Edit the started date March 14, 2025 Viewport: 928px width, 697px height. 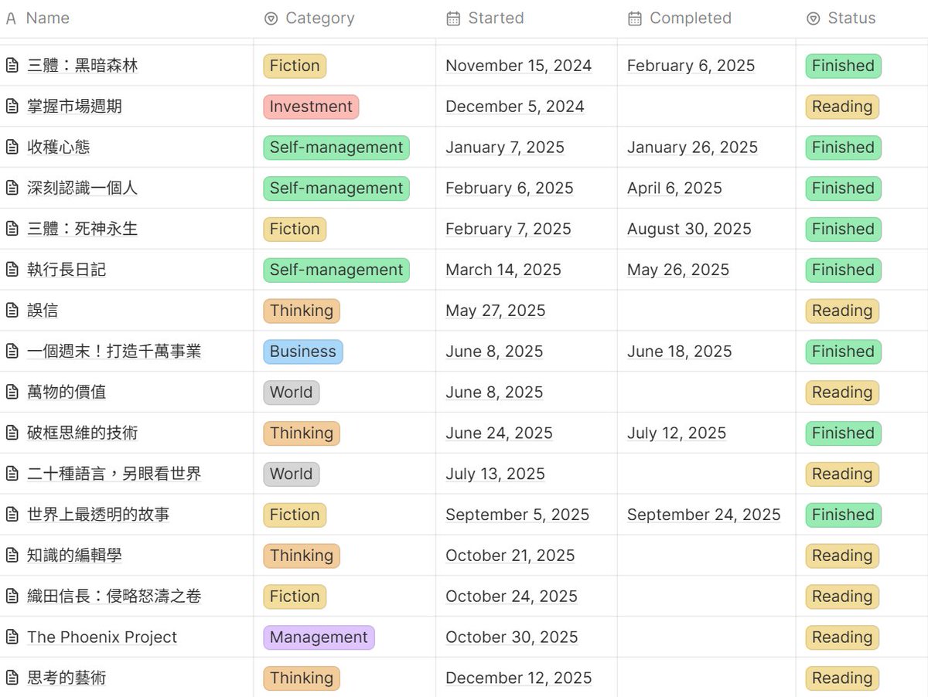pos(503,270)
